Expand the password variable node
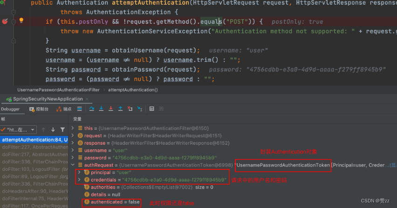Image resolution: width=397 pixels, height=208 pixels. (x=73, y=157)
